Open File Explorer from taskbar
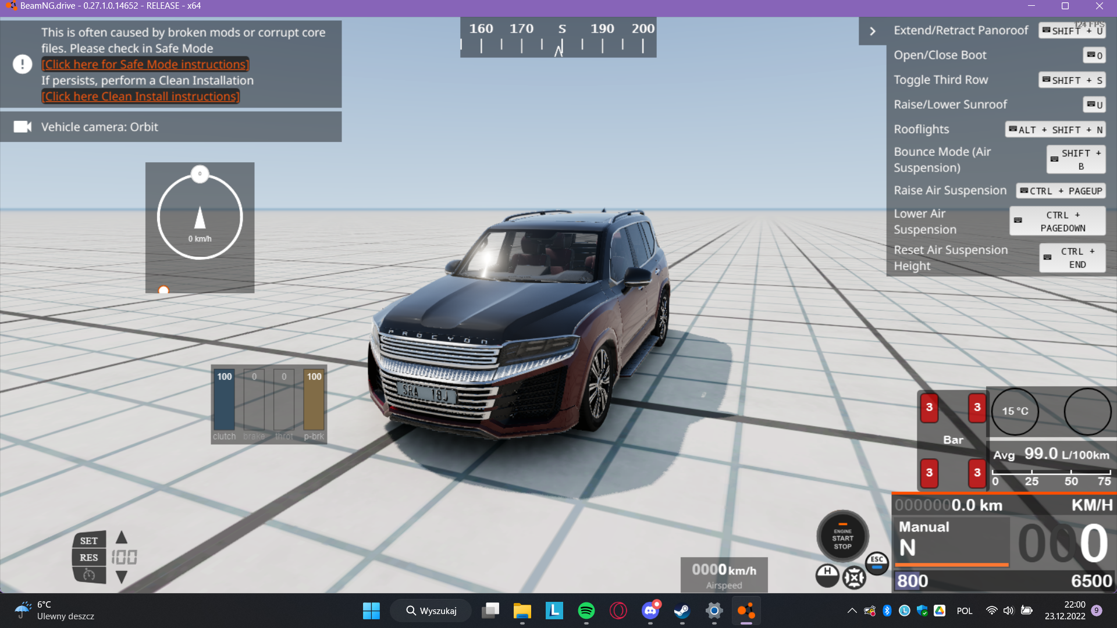 click(x=522, y=611)
